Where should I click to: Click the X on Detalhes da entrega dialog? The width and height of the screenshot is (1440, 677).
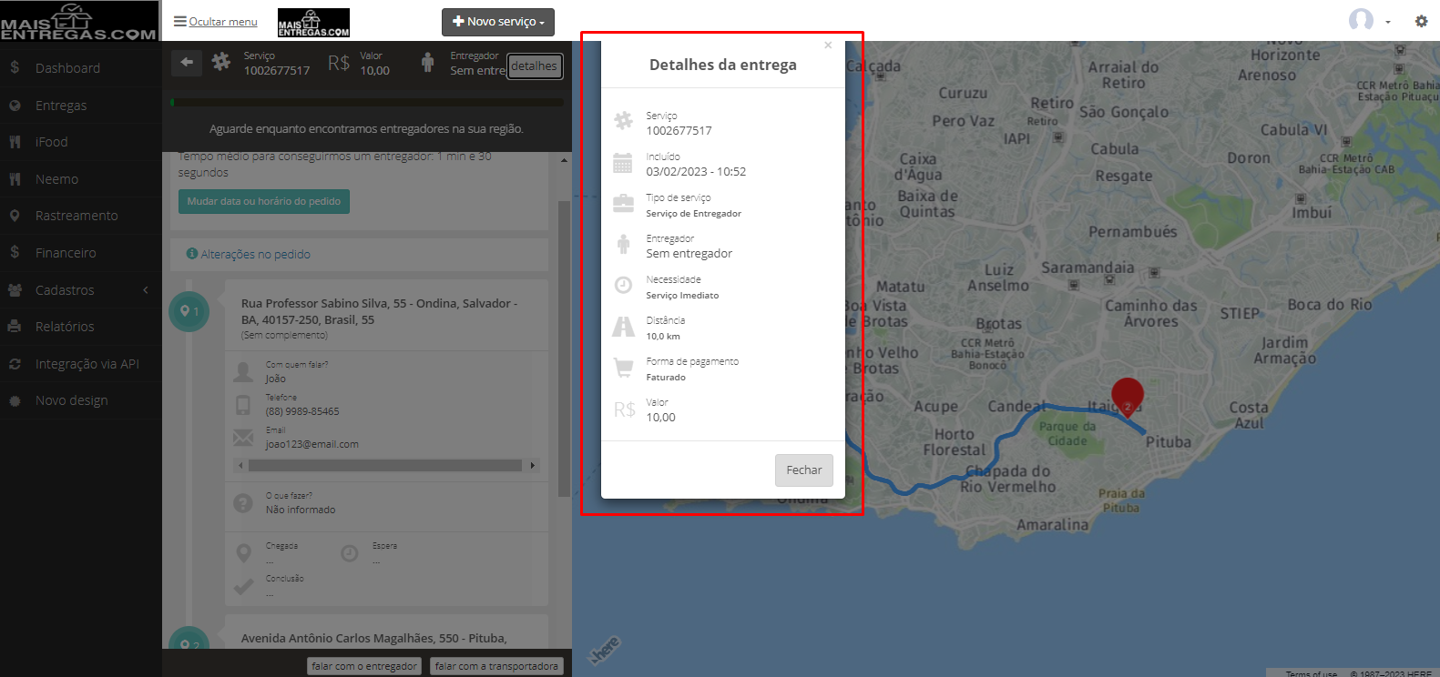point(828,45)
